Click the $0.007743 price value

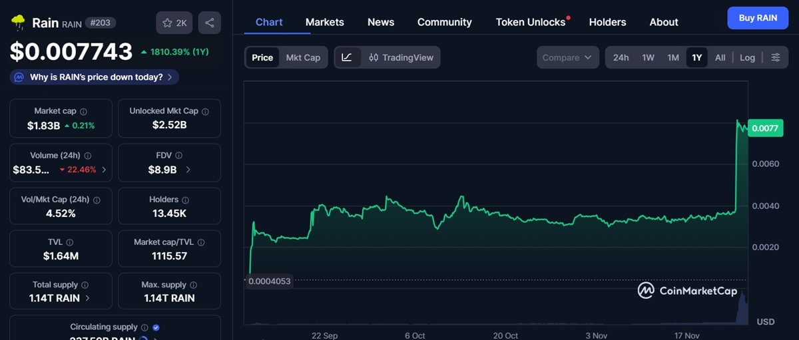pyautogui.click(x=71, y=51)
